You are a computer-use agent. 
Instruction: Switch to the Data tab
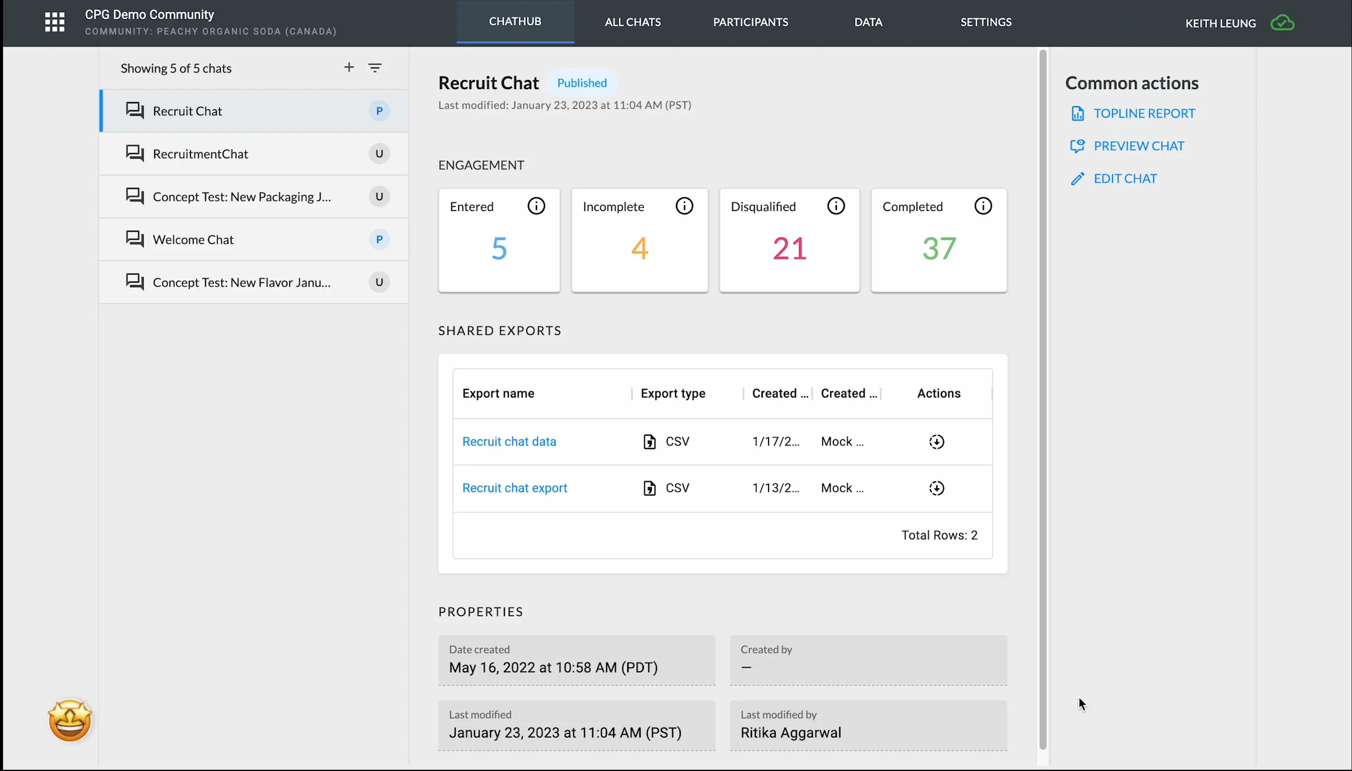[x=868, y=21]
